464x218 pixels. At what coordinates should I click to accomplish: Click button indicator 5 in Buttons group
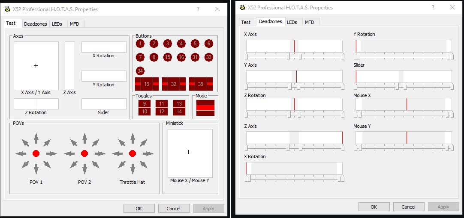[195, 44]
